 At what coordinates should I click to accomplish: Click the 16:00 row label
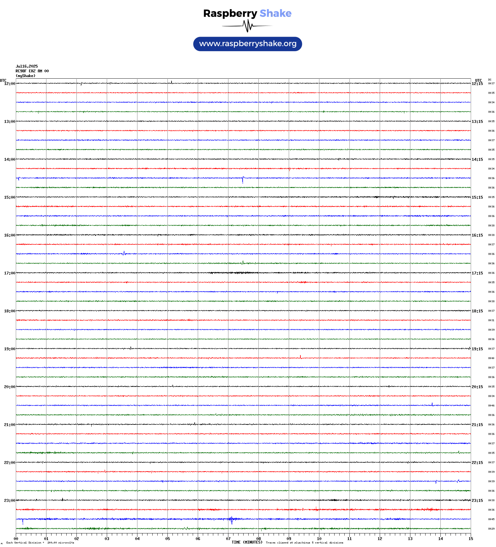[9, 235]
